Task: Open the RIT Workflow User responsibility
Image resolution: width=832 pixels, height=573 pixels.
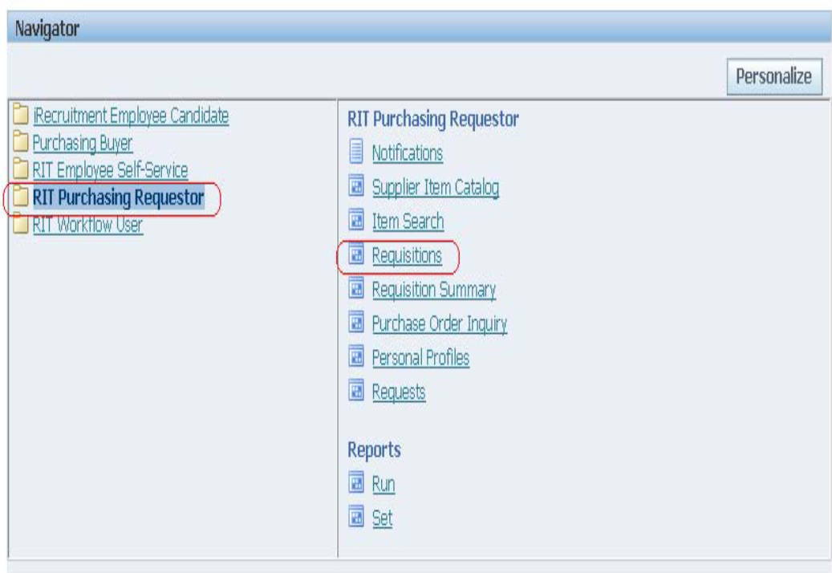Action: 87,225
